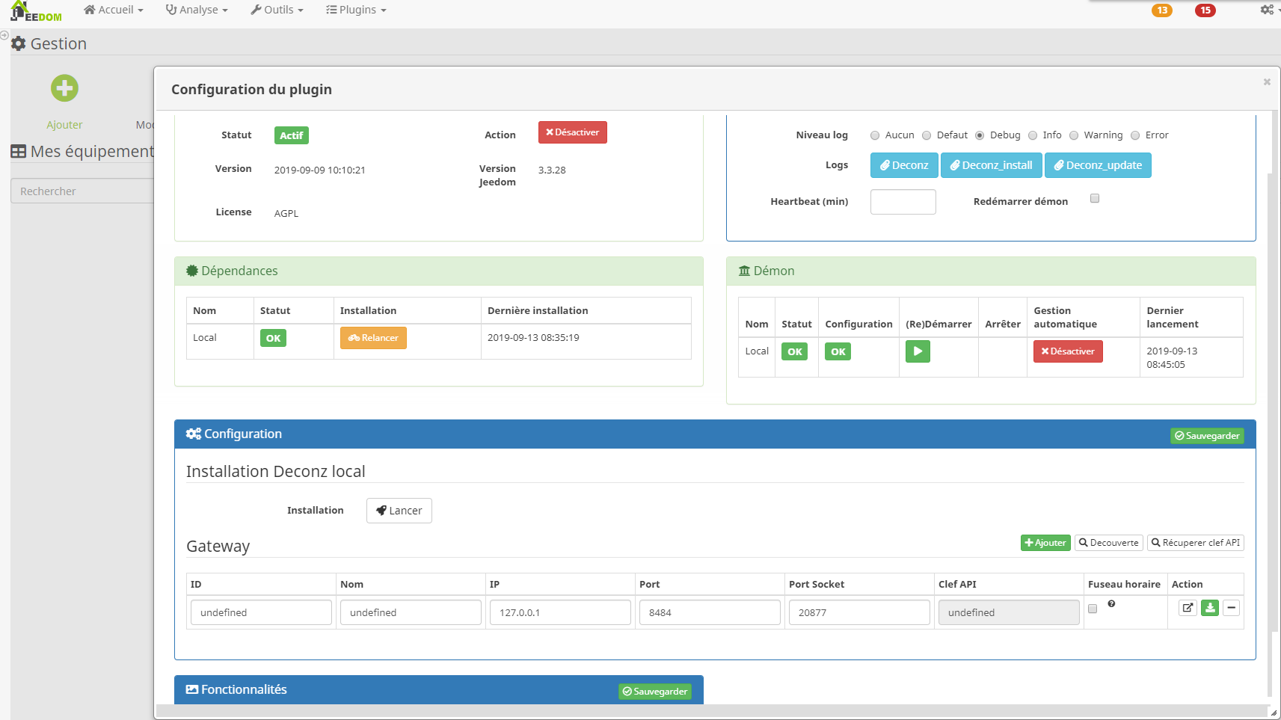Toggle the Fuseau horaire checkbox
This screenshot has height=720, width=1281.
1093,609
